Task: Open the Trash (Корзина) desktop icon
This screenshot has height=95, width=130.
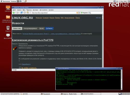Action: 8,29
